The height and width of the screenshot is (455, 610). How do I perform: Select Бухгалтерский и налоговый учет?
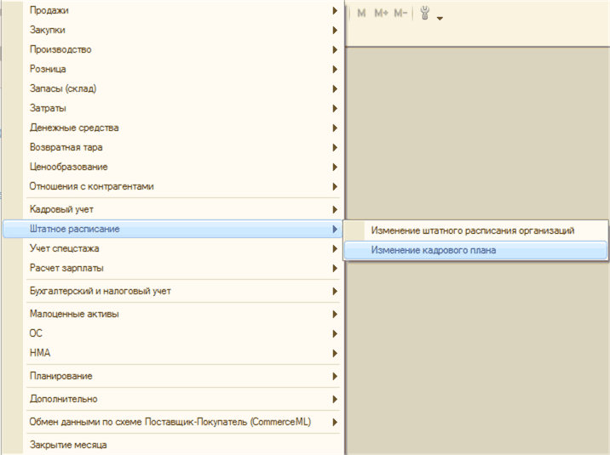tap(100, 291)
